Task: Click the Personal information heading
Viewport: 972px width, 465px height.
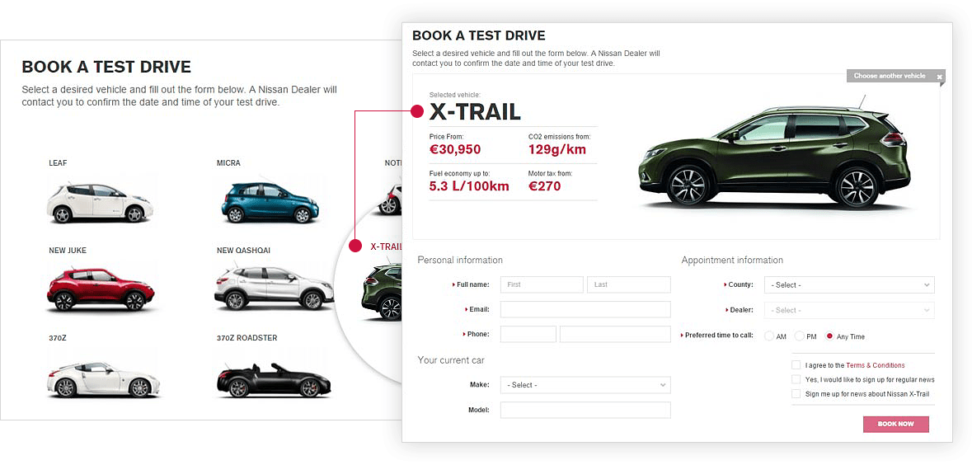Action: click(460, 260)
